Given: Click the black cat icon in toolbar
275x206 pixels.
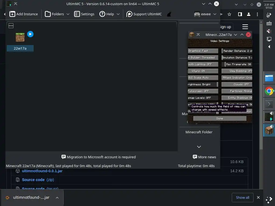Looking at the screenshot, I should coord(169,14).
